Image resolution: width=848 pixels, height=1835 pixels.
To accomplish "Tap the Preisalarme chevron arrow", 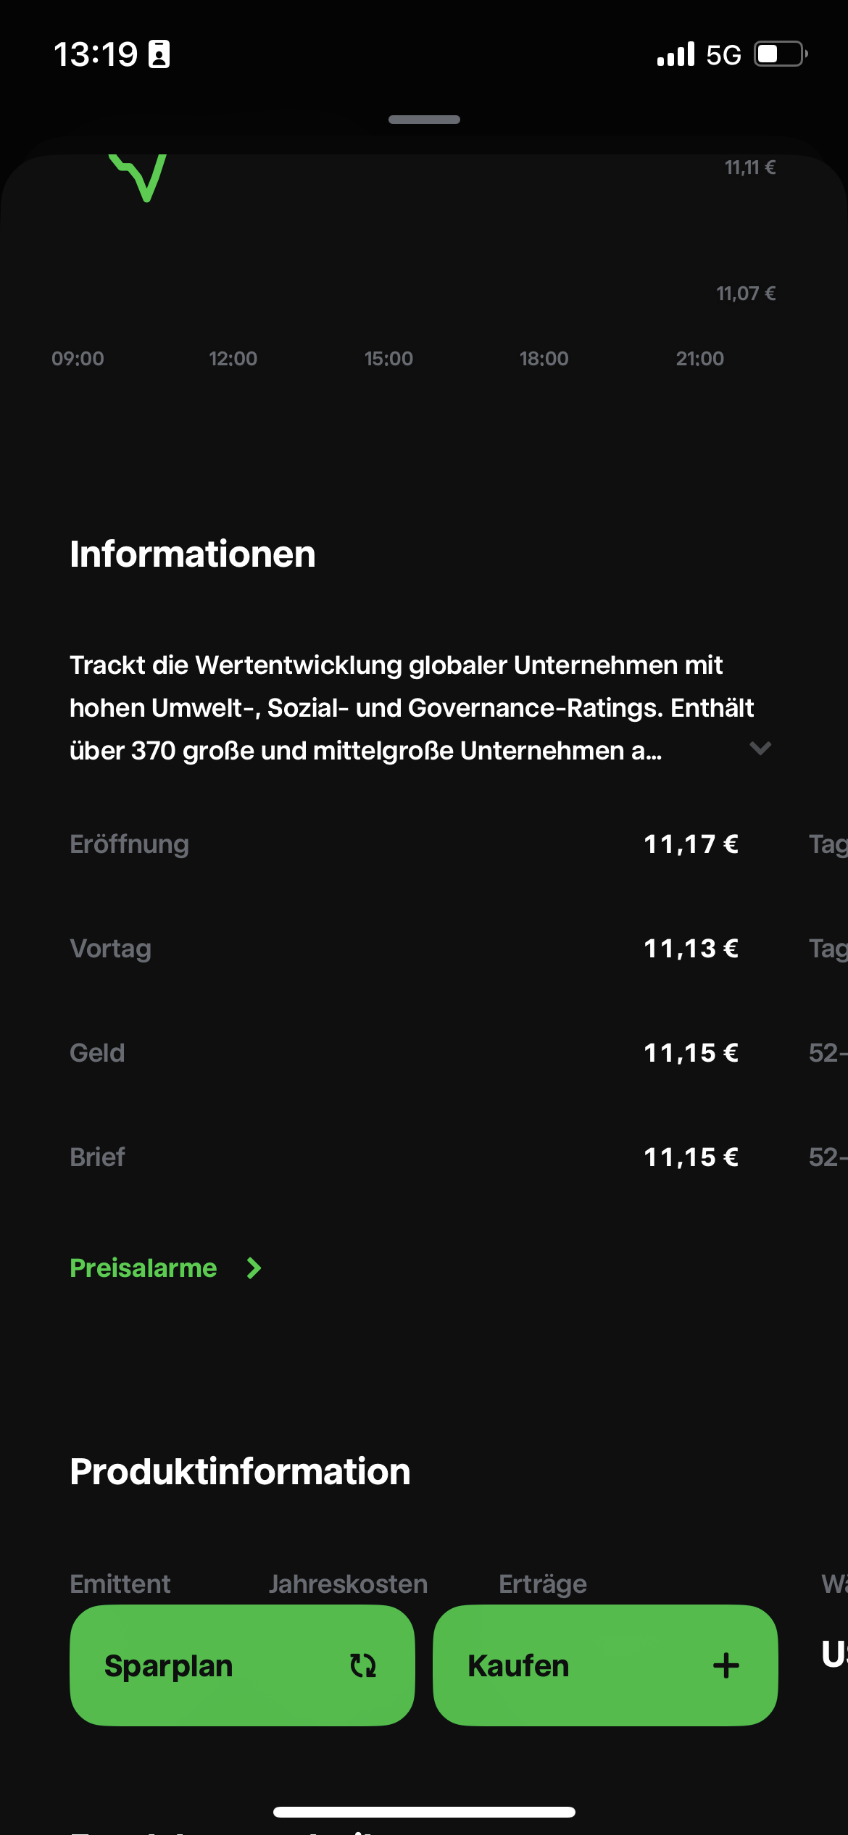I will coord(254,1268).
